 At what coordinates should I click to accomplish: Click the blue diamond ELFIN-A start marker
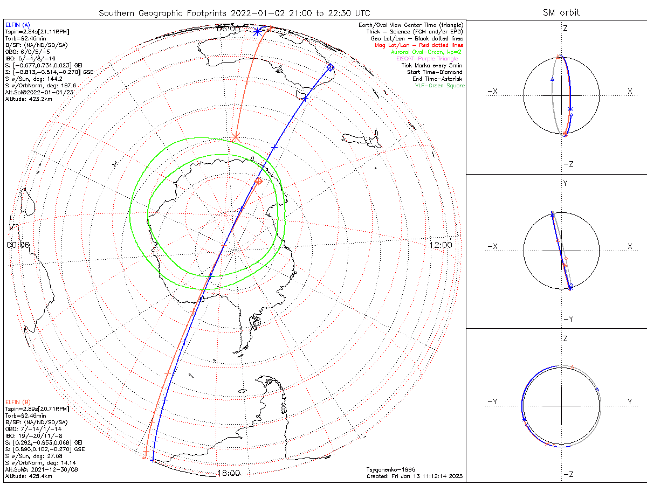[330, 67]
